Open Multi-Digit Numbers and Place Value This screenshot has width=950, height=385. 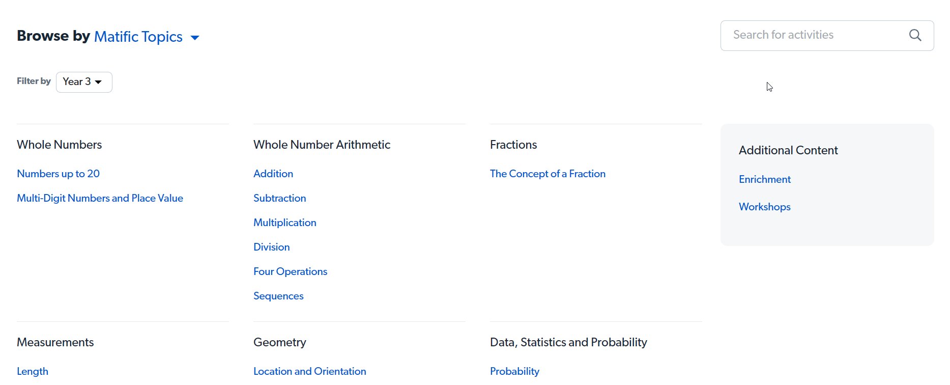[x=100, y=198]
